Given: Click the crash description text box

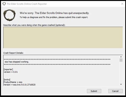Looking at the screenshot, I should coord(63,37).
